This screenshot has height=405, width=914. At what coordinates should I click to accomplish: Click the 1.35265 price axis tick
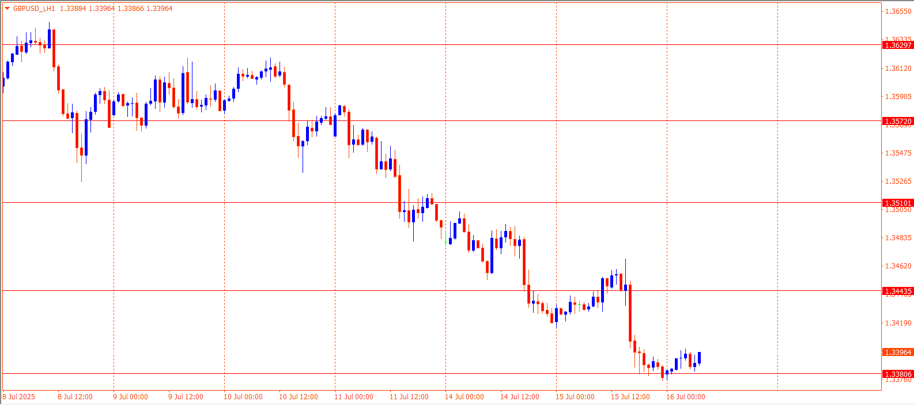pos(898,181)
